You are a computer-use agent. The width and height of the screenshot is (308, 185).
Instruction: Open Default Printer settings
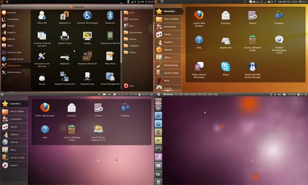[x=65, y=38]
